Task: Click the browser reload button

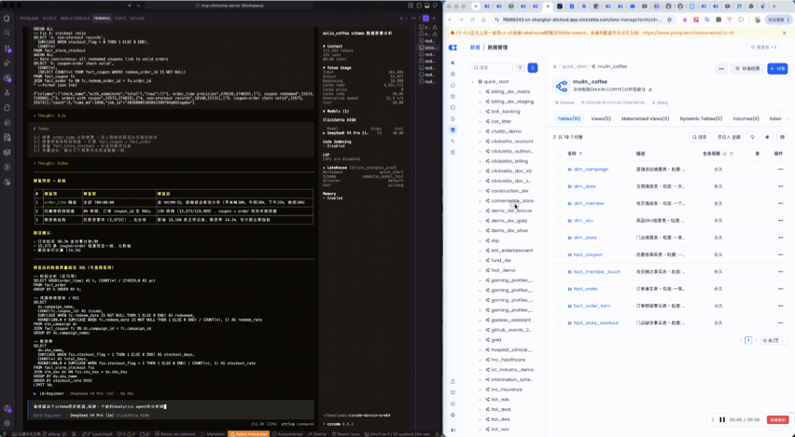Action: click(472, 20)
